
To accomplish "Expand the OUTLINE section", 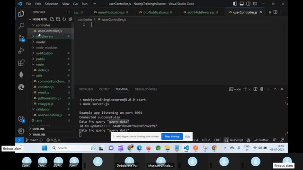I will [38, 129].
